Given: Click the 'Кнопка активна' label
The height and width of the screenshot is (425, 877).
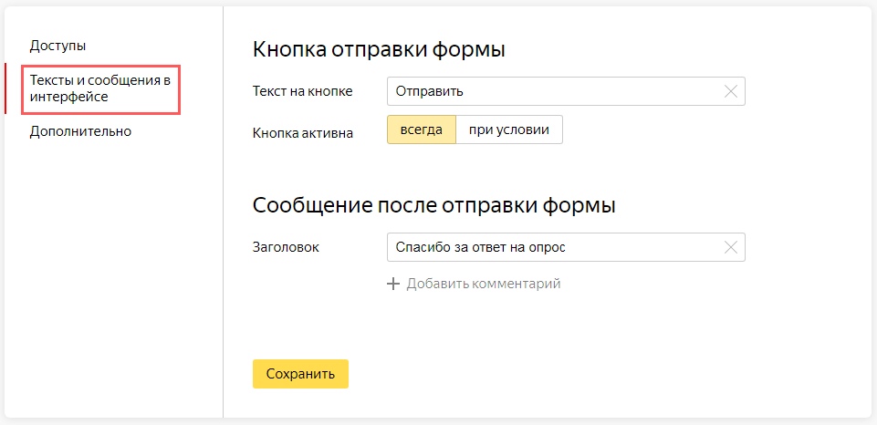Looking at the screenshot, I should (x=302, y=133).
